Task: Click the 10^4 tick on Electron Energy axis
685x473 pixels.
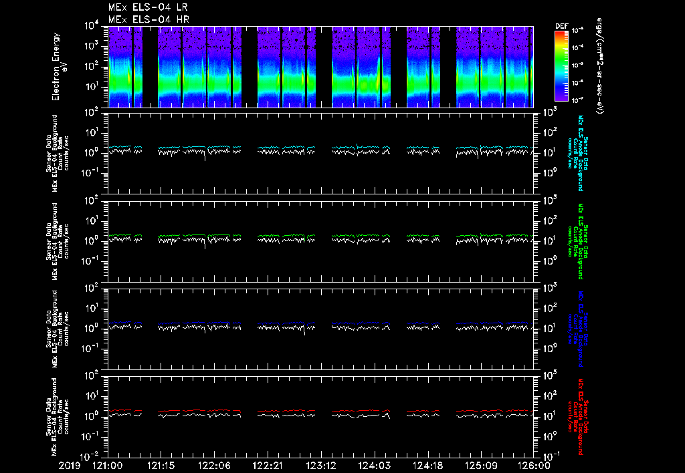Action: coord(92,25)
